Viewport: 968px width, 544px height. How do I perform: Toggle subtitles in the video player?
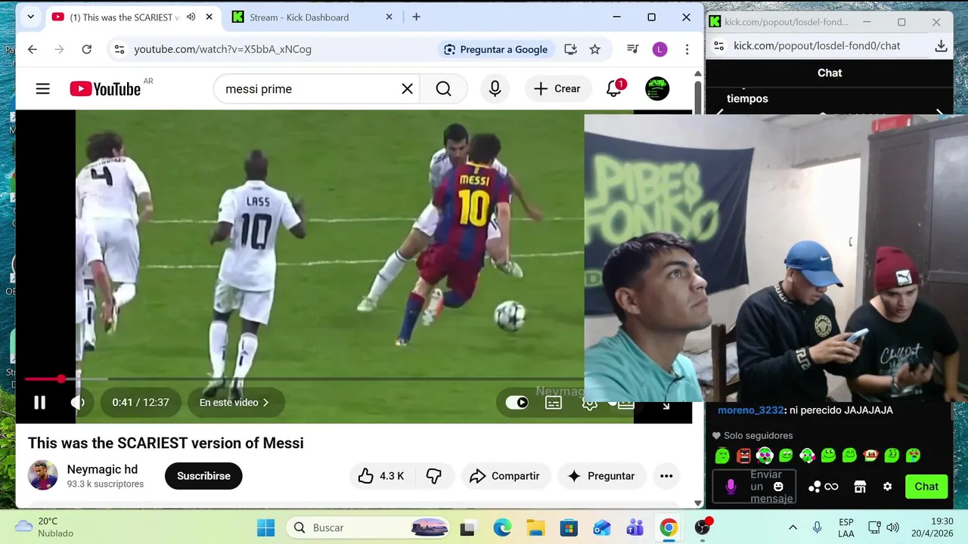coord(554,403)
